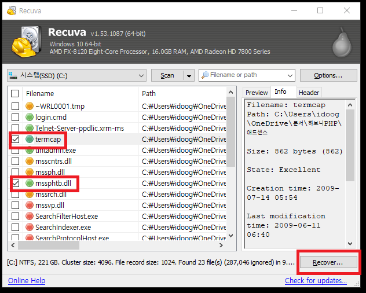Click the Scan button
The width and height of the screenshot is (366, 293).
point(167,75)
